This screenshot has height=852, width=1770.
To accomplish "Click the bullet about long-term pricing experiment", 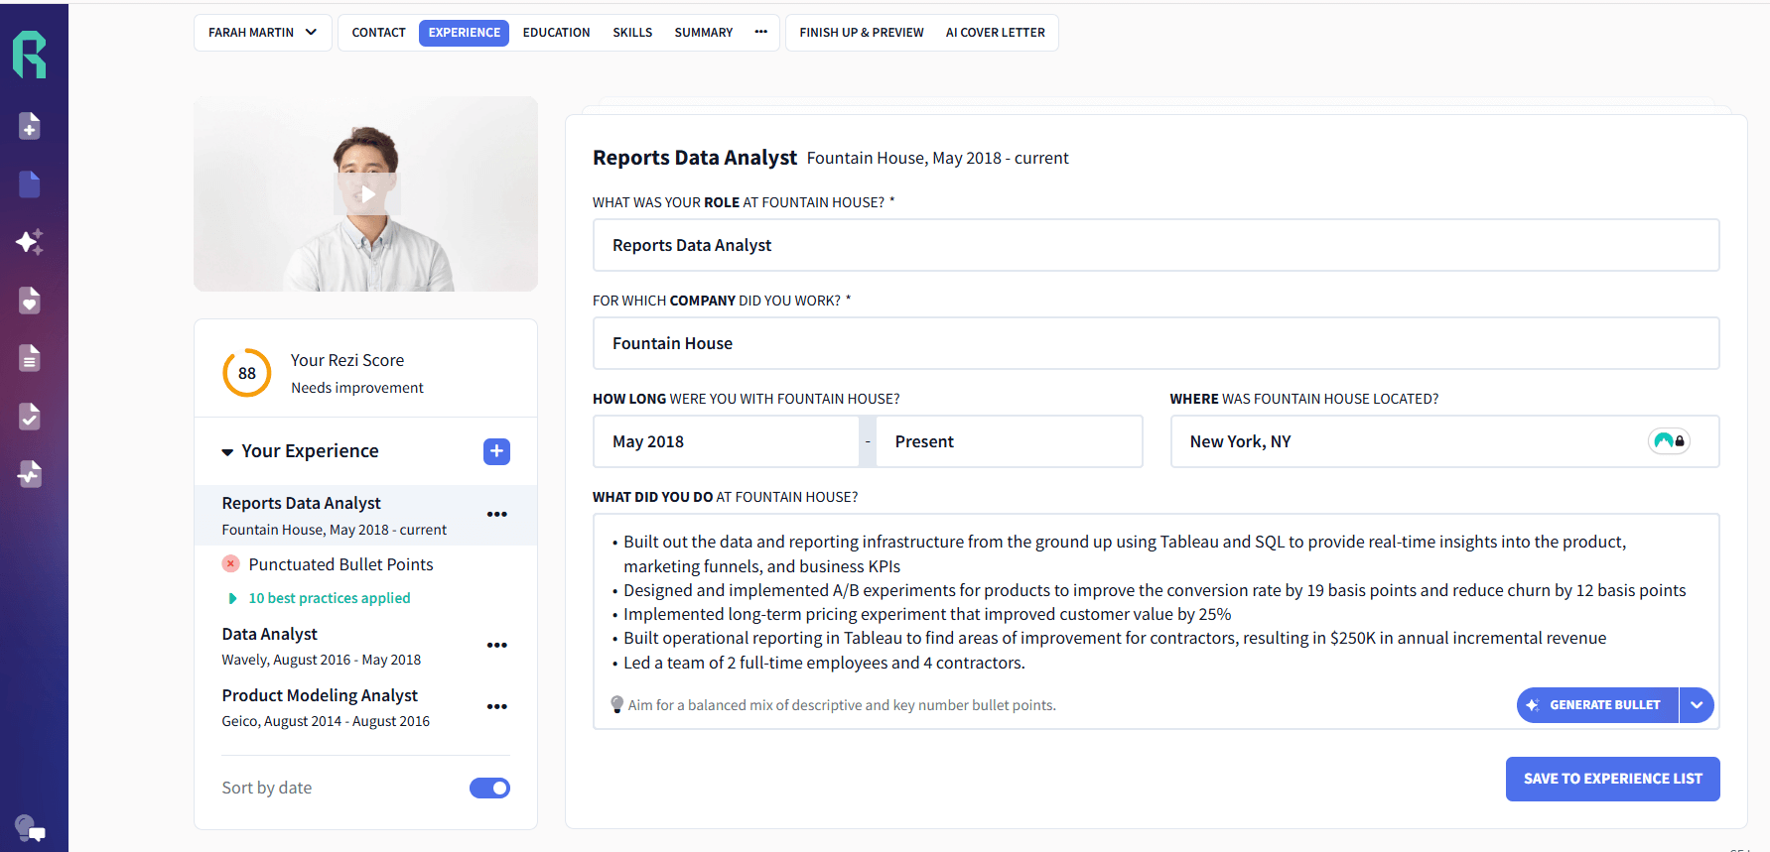I will coord(927,614).
